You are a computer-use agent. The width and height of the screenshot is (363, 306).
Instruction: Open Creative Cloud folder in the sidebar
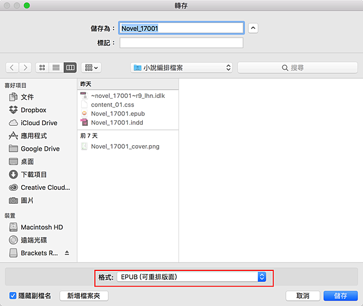tap(39, 187)
